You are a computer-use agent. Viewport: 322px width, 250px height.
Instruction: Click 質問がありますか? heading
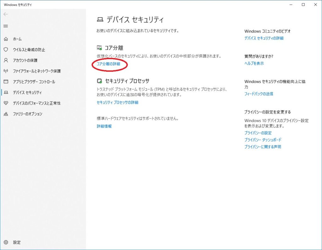tap(259, 57)
